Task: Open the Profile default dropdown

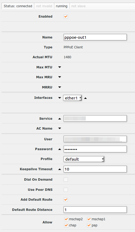Action: [84, 159]
